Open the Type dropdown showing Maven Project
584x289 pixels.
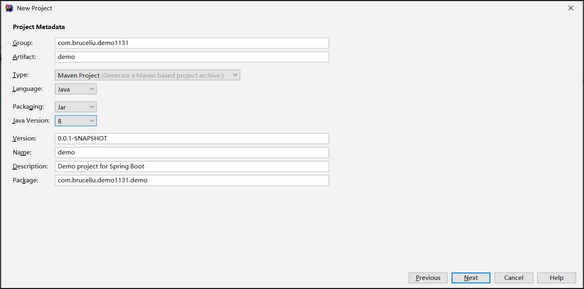[147, 75]
